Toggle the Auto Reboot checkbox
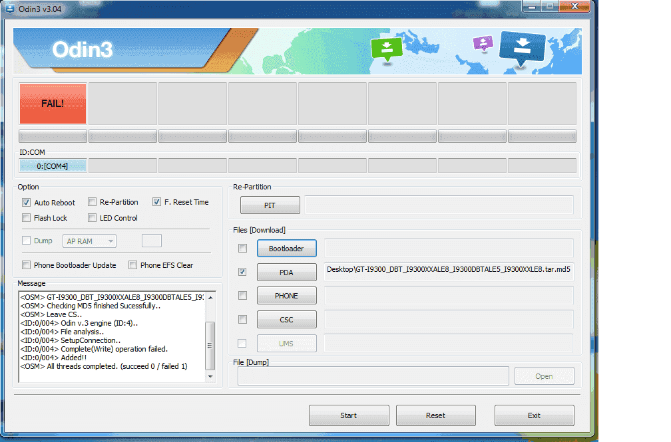This screenshot has width=671, height=442. point(27,203)
